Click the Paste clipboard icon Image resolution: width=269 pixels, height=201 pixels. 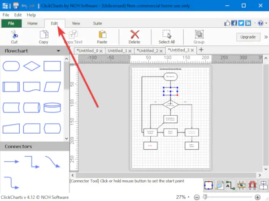click(102, 34)
